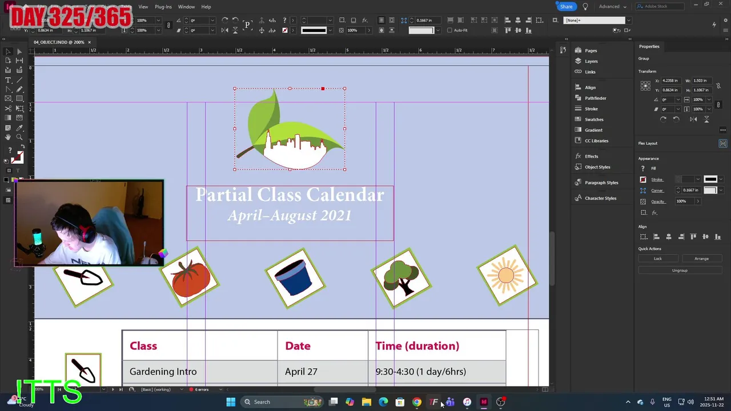
Task: Select the Properties panel tab
Action: [x=649, y=46]
